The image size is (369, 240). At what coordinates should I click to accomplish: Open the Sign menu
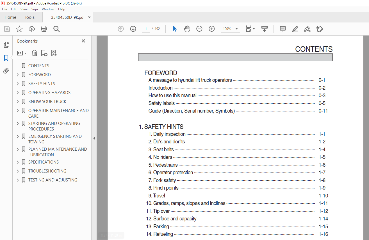35,9
